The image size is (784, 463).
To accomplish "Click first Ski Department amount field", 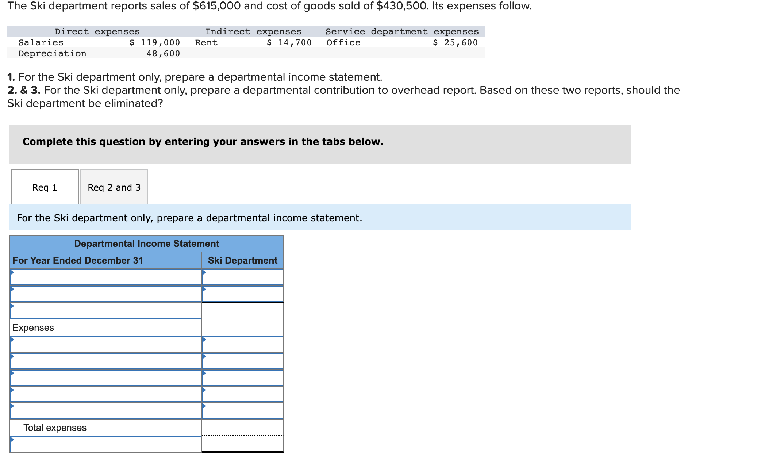I will pyautogui.click(x=243, y=277).
